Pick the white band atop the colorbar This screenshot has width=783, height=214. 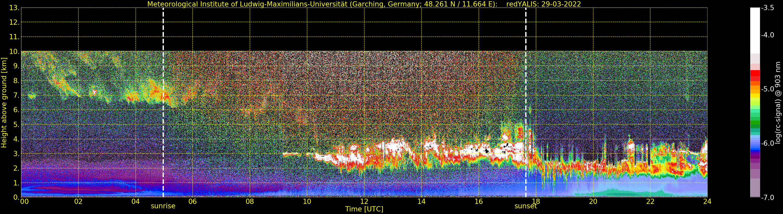pos(755,31)
